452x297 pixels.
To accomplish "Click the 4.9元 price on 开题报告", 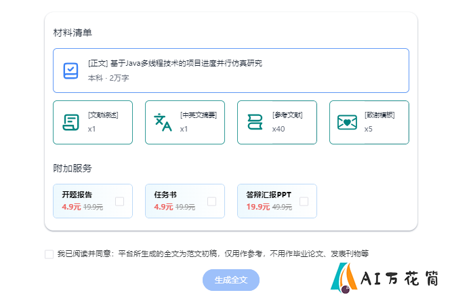I will point(71,207).
